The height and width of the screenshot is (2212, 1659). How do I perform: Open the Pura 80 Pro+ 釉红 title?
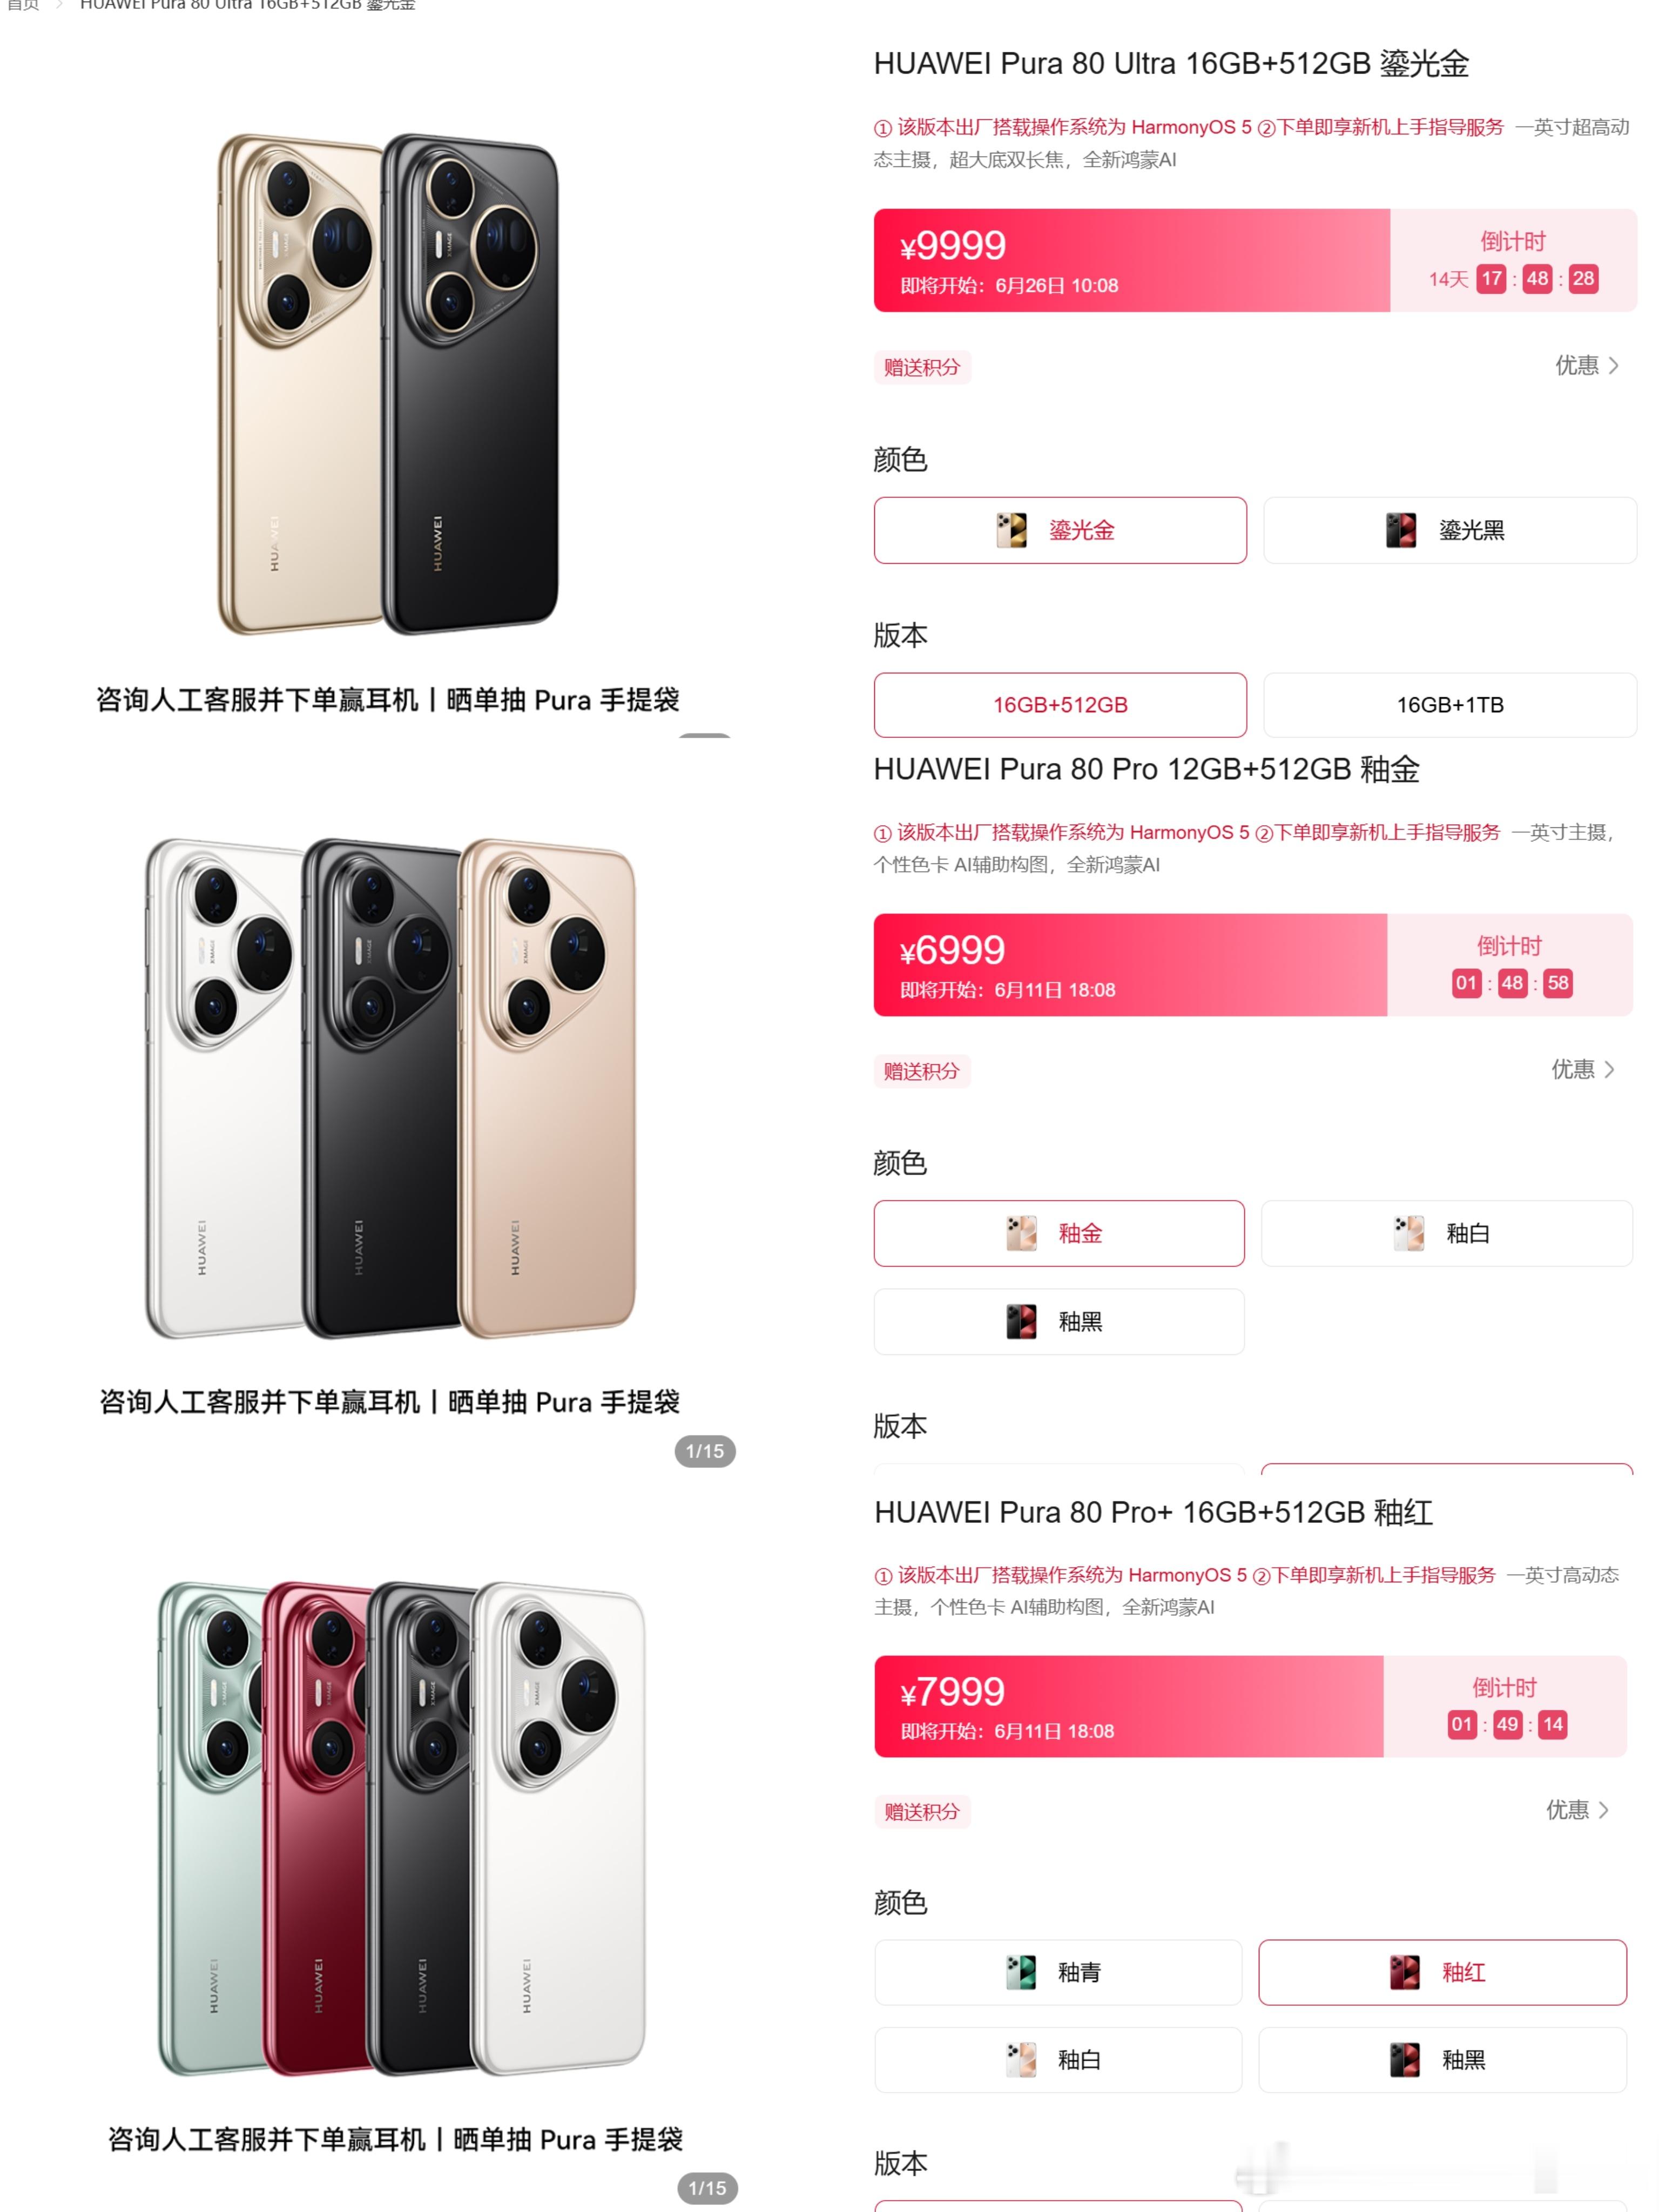1153,1512
